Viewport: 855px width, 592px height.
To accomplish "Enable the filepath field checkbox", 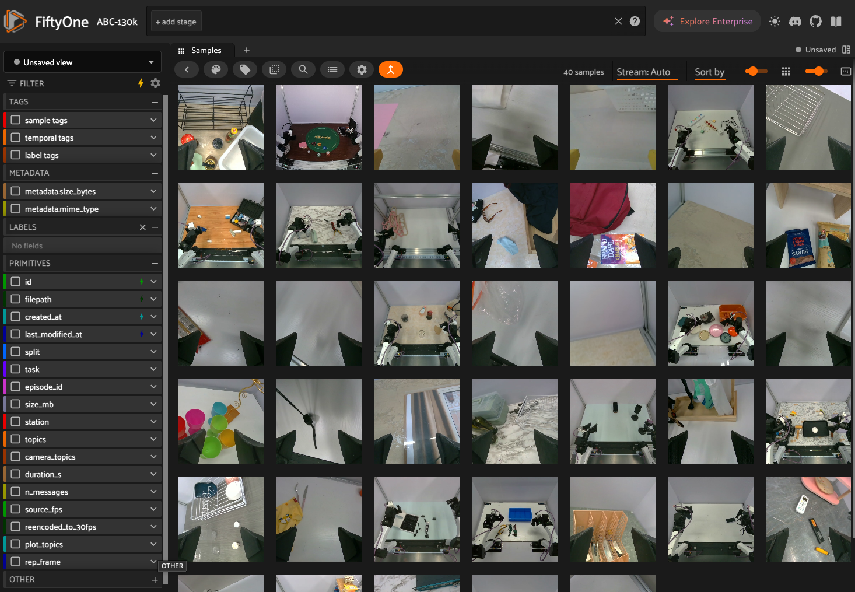I will [x=16, y=299].
